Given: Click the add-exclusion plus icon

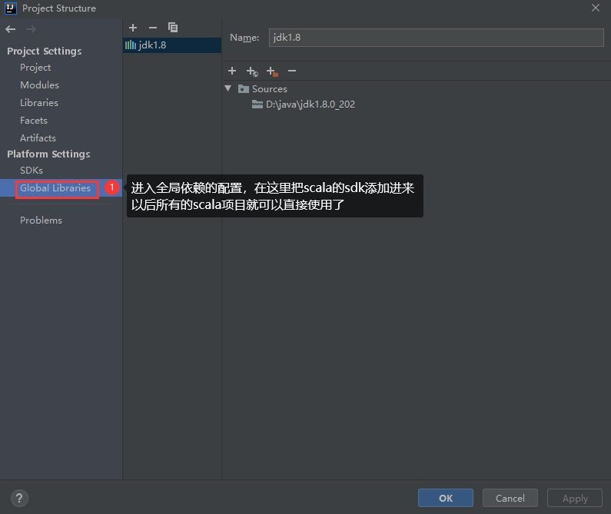Looking at the screenshot, I should [272, 71].
